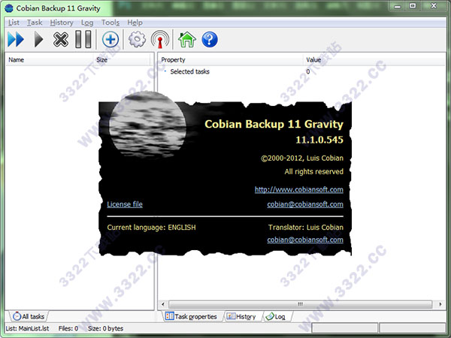
Task: Run selected tasks with play icon
Action: 38,39
